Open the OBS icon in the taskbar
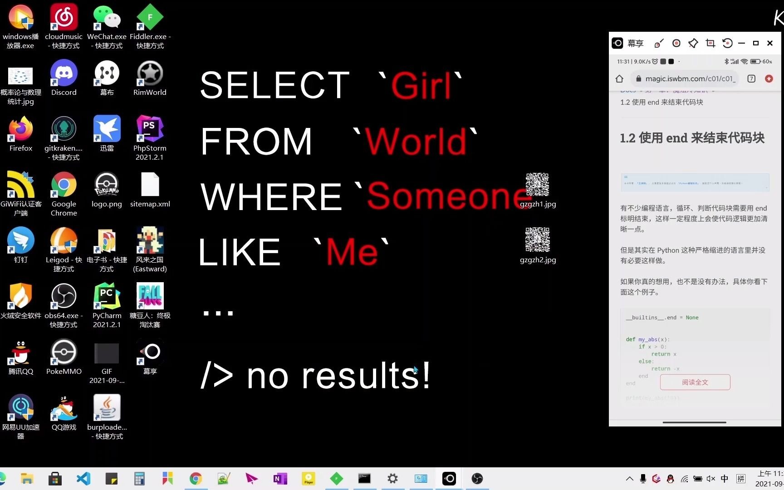 (477, 479)
